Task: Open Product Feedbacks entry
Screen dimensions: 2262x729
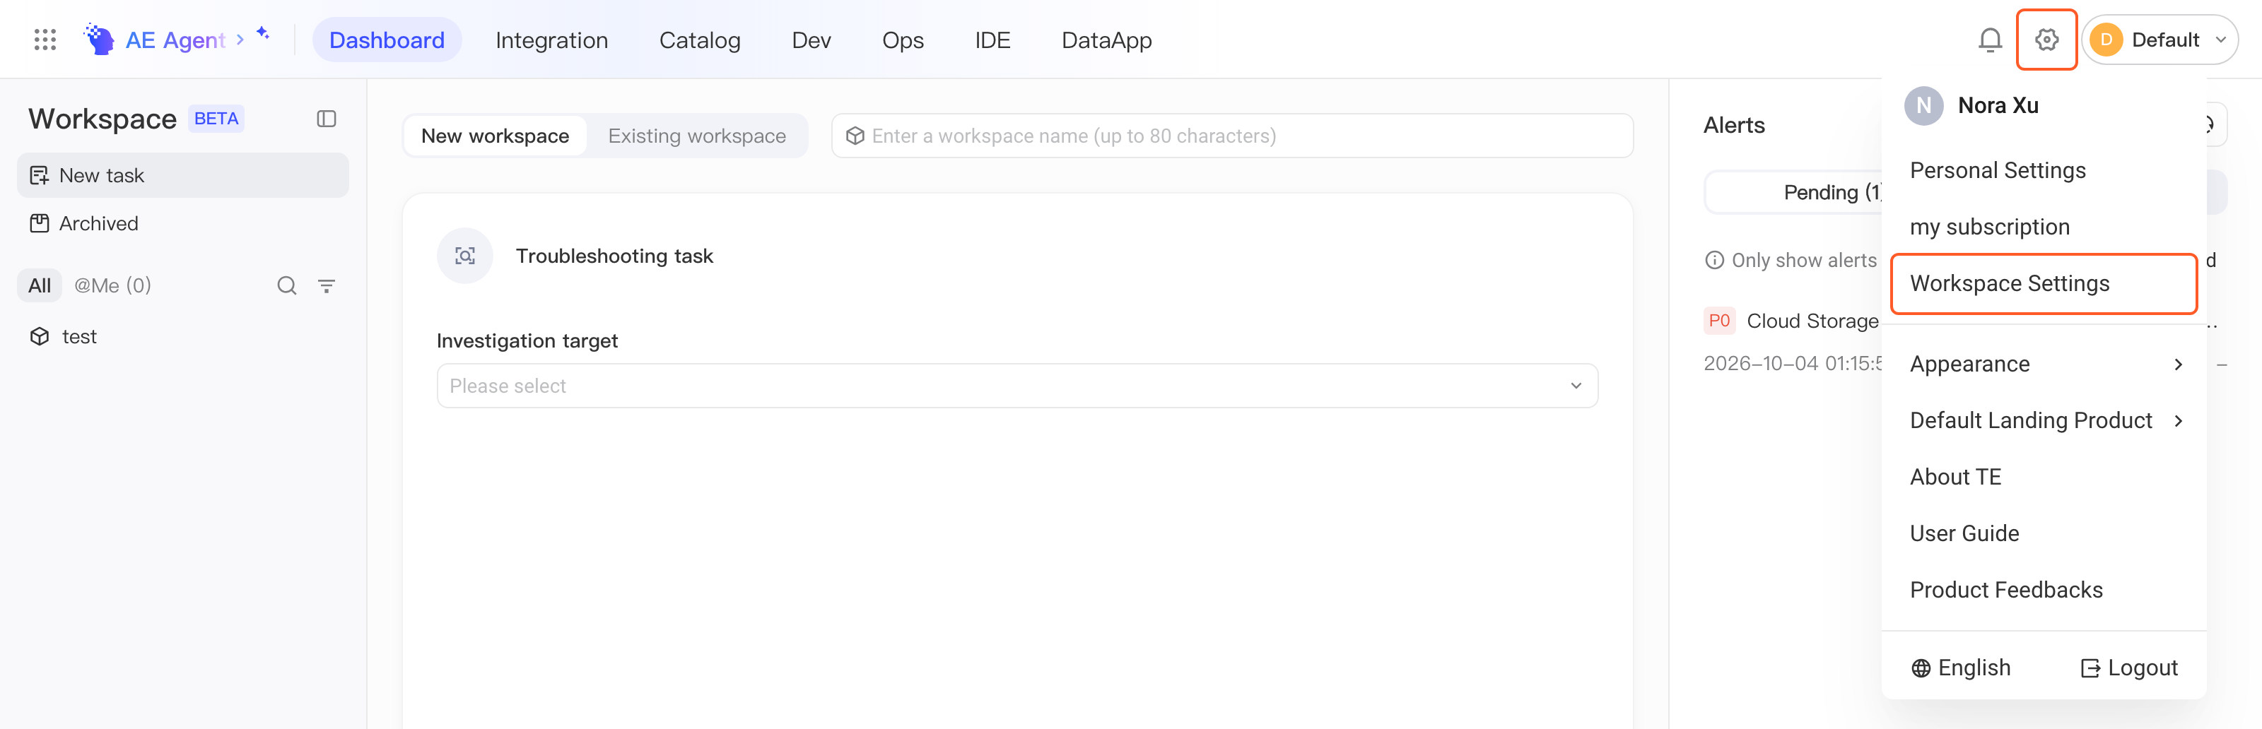Action: [2044, 590]
